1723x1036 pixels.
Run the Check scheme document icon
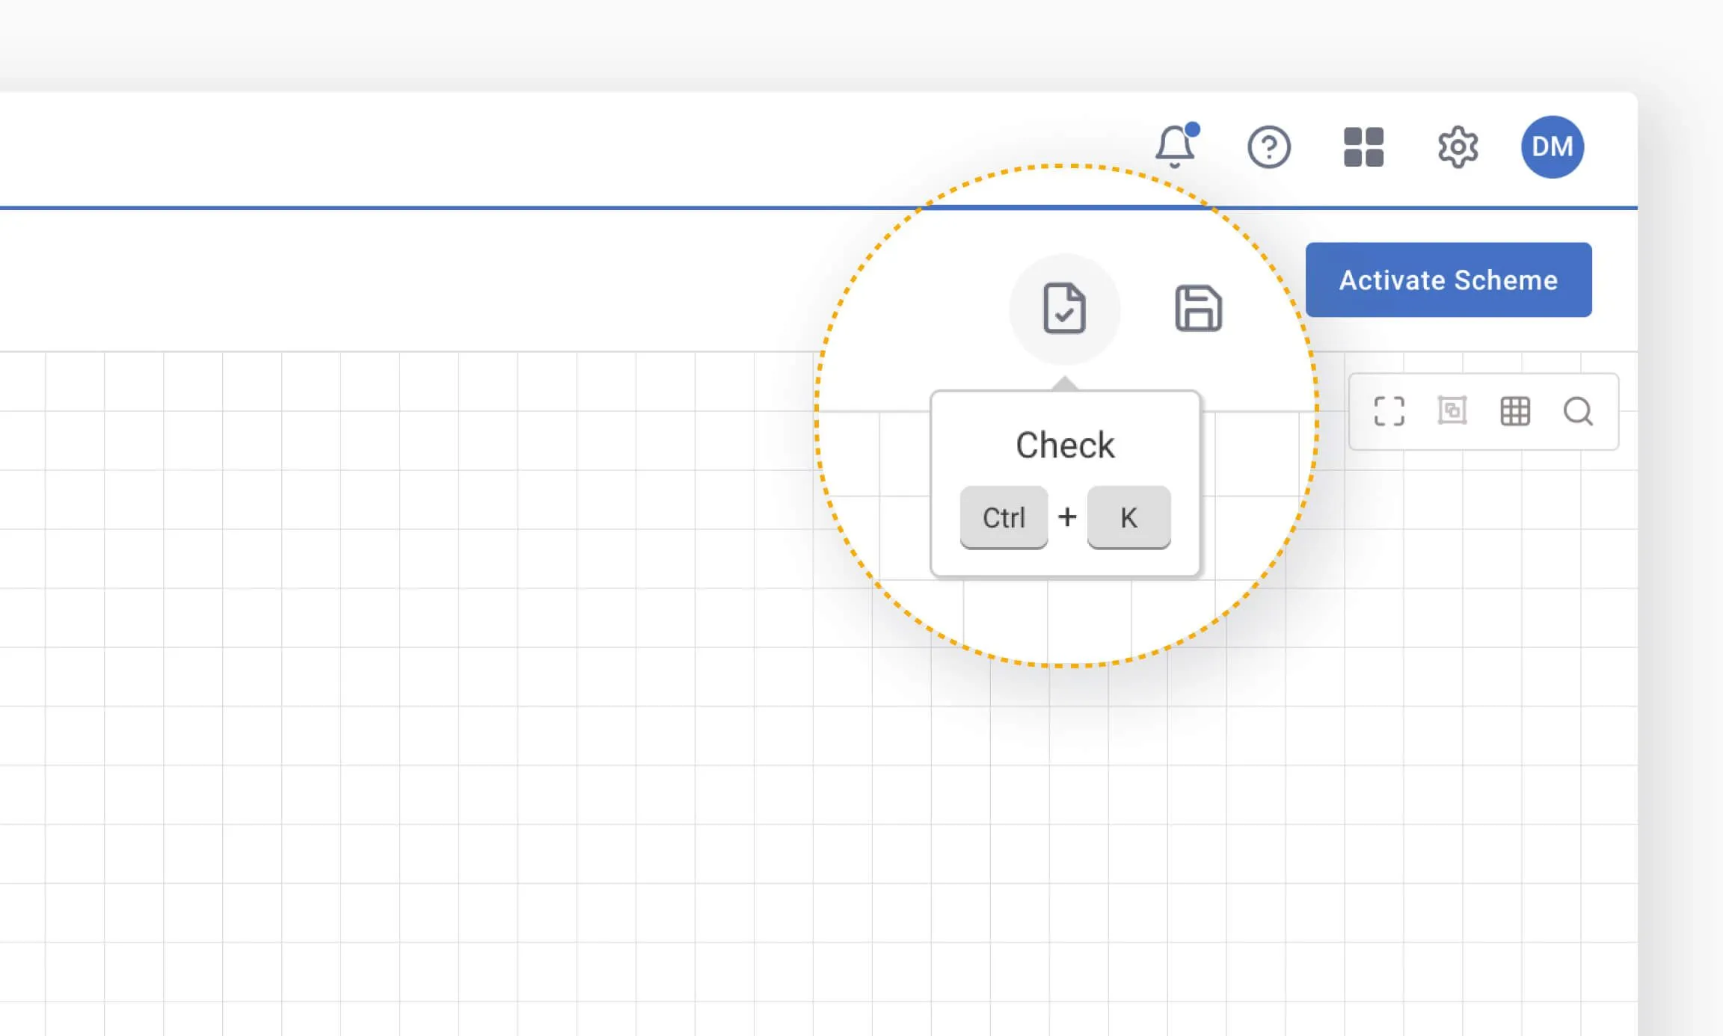(1064, 308)
